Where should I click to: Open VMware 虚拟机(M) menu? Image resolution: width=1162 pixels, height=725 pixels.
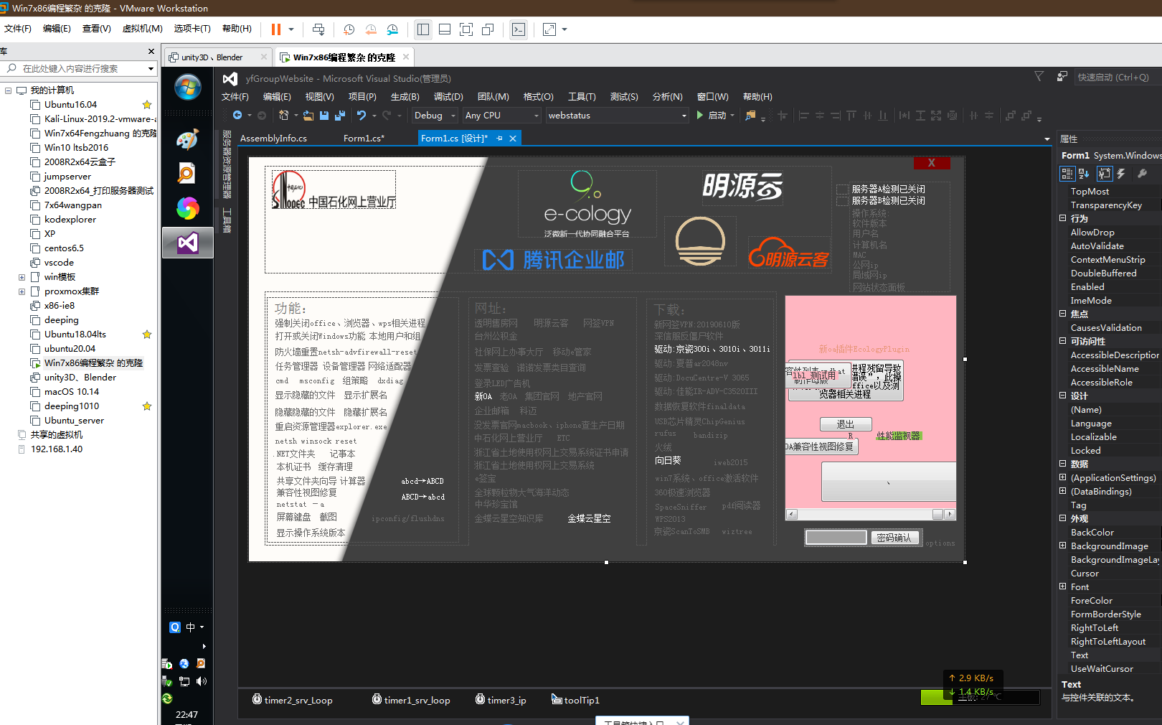pos(143,29)
